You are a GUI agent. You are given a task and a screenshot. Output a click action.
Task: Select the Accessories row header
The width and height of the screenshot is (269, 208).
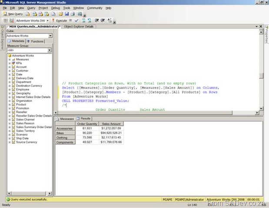click(x=65, y=128)
